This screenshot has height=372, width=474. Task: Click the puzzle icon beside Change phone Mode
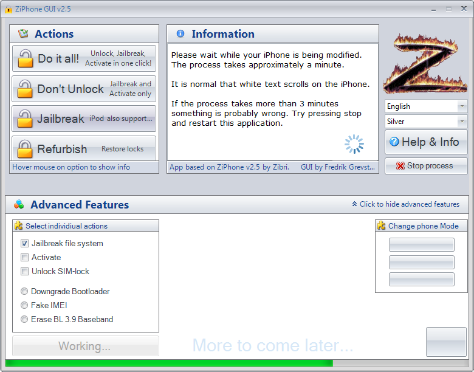[381, 226]
